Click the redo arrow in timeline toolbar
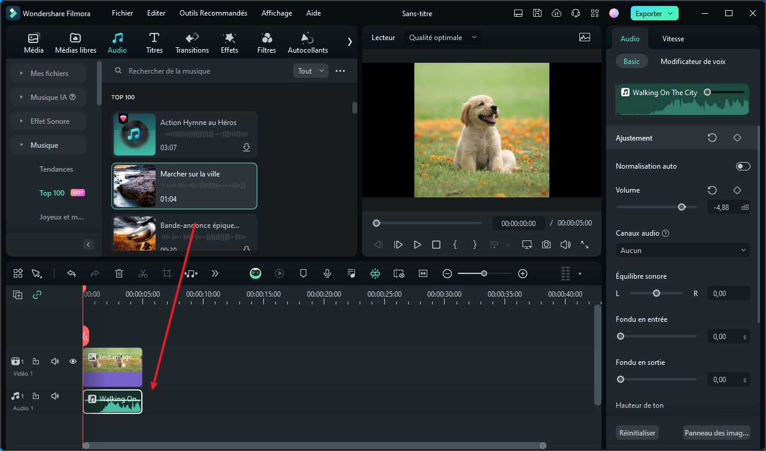This screenshot has width=766, height=451. [x=95, y=273]
